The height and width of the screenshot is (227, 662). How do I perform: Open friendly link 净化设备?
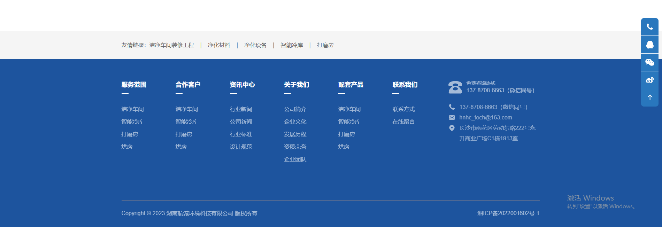255,45
